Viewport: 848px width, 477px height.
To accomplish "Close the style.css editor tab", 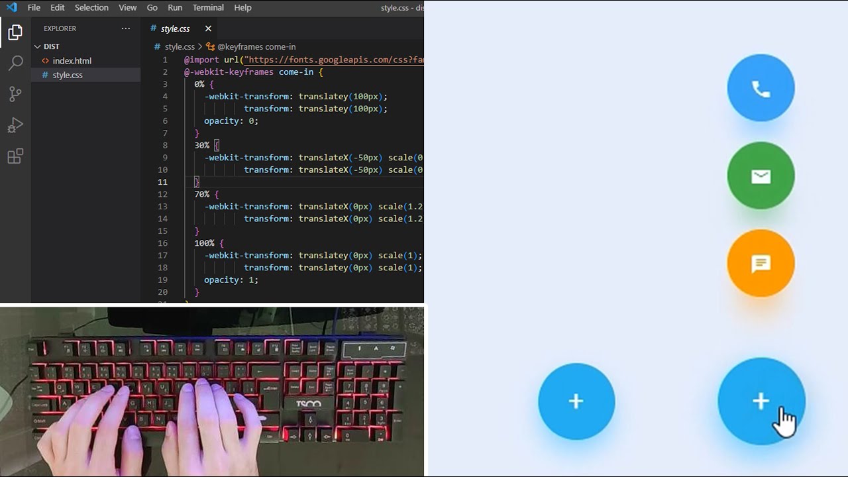I will point(208,28).
